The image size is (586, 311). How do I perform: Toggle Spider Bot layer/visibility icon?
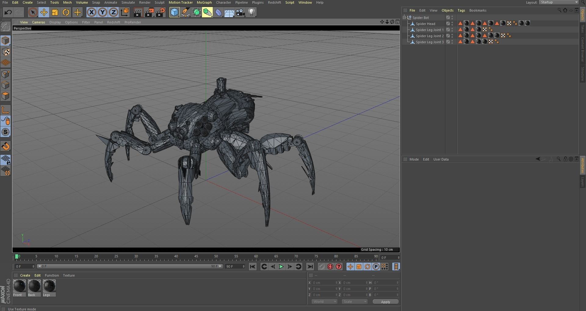point(448,18)
